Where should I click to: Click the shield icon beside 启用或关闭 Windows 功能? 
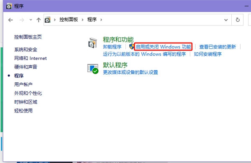point(132,46)
